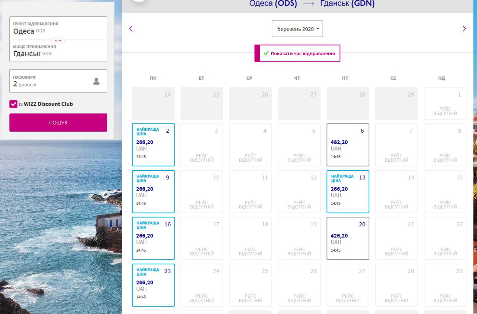Click March 22 cell with no flight
The width and height of the screenshot is (477, 314).
pos(445,238)
